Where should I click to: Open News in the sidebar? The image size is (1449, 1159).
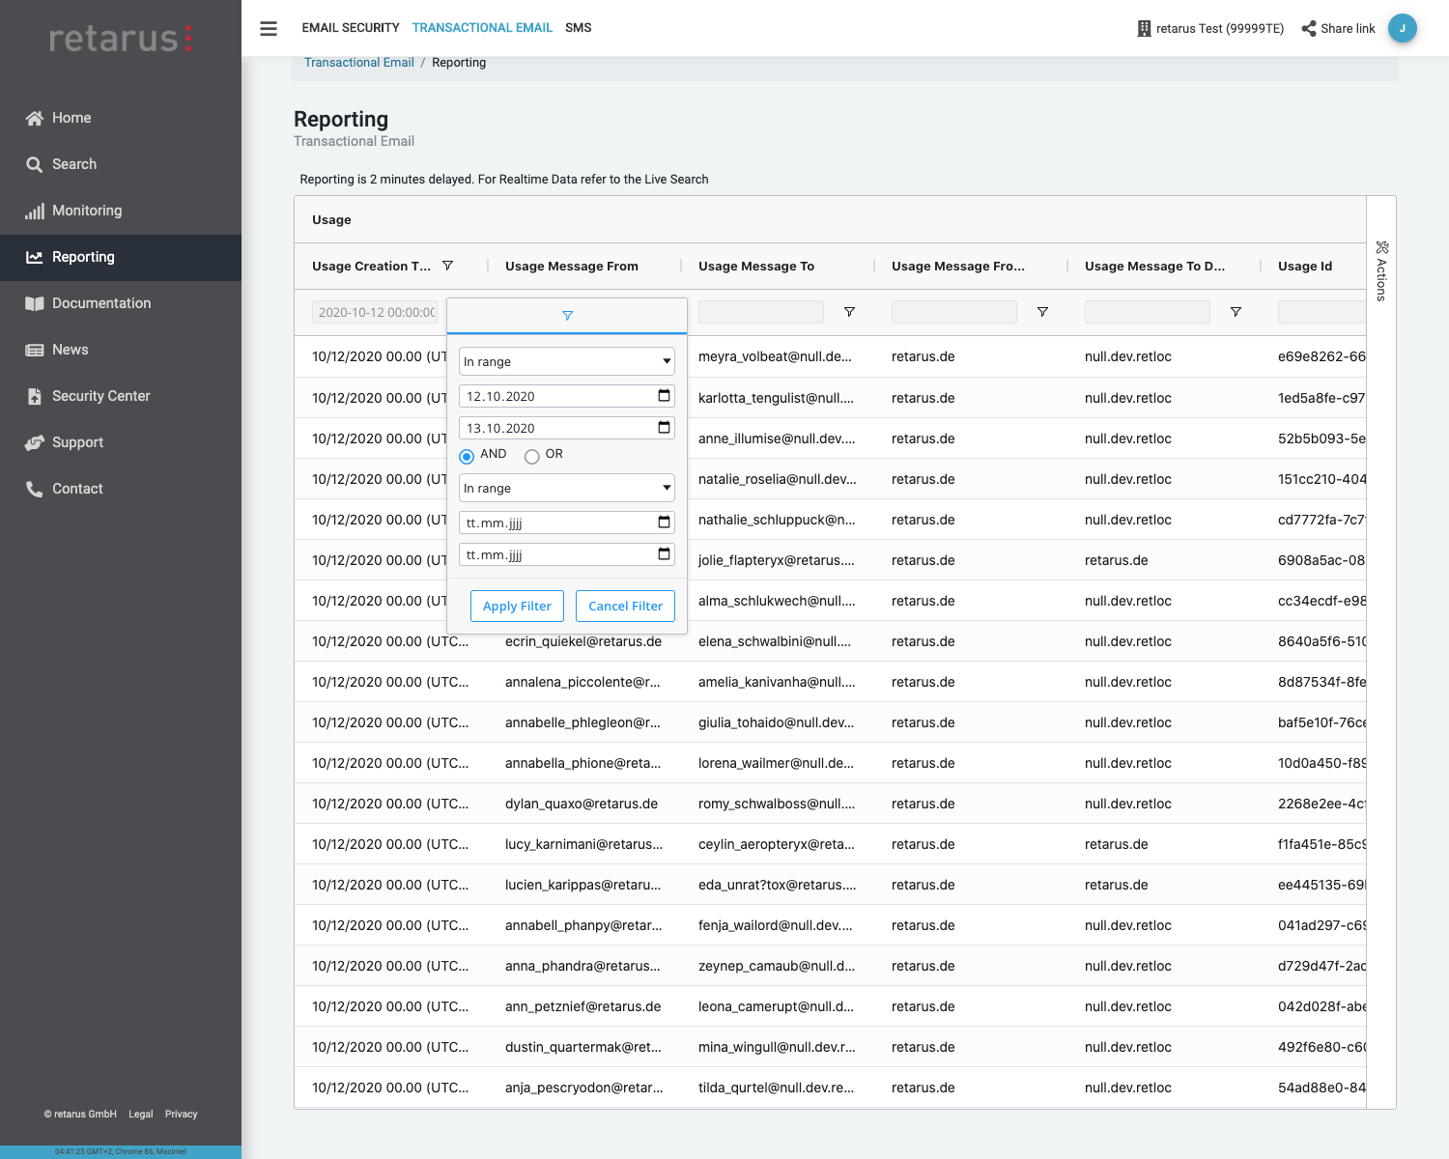click(121, 350)
